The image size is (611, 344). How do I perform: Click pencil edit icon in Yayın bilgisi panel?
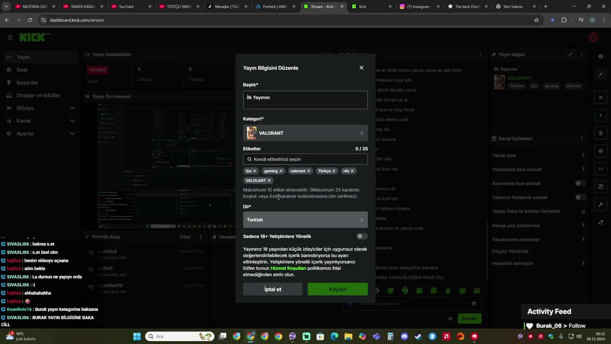click(570, 54)
